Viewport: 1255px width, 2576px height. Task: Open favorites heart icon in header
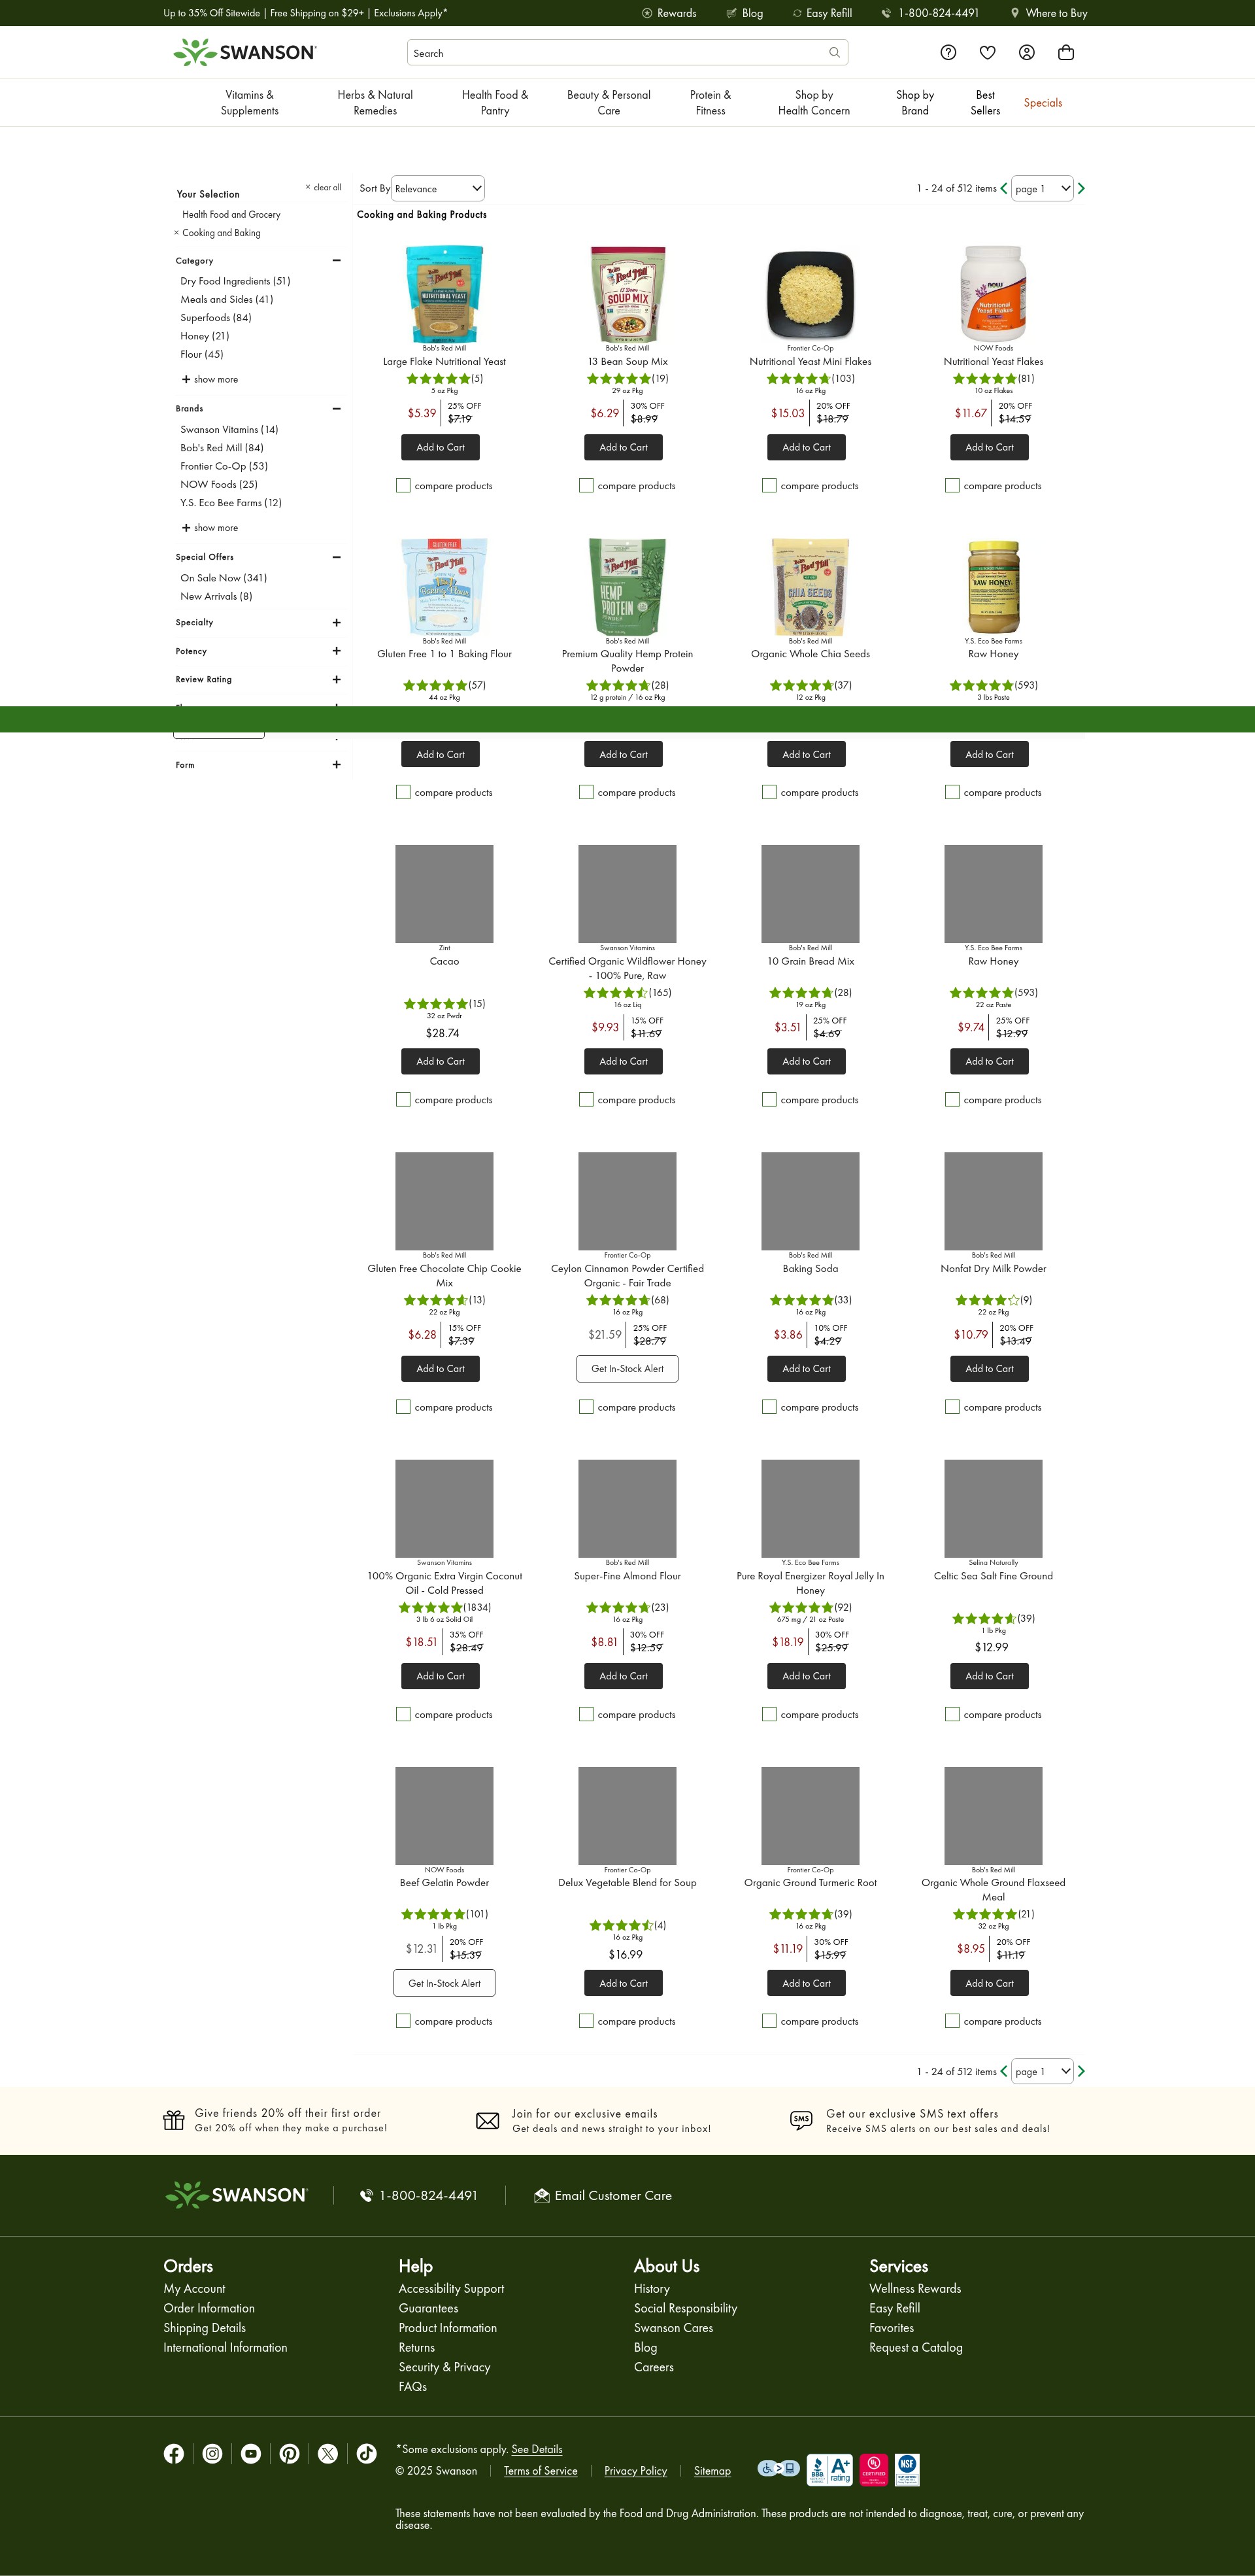tap(987, 53)
